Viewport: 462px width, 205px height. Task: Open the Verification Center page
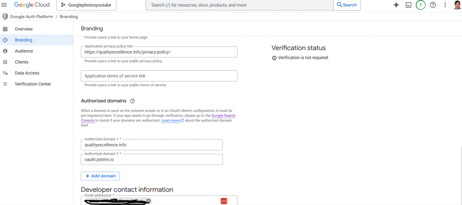click(33, 84)
